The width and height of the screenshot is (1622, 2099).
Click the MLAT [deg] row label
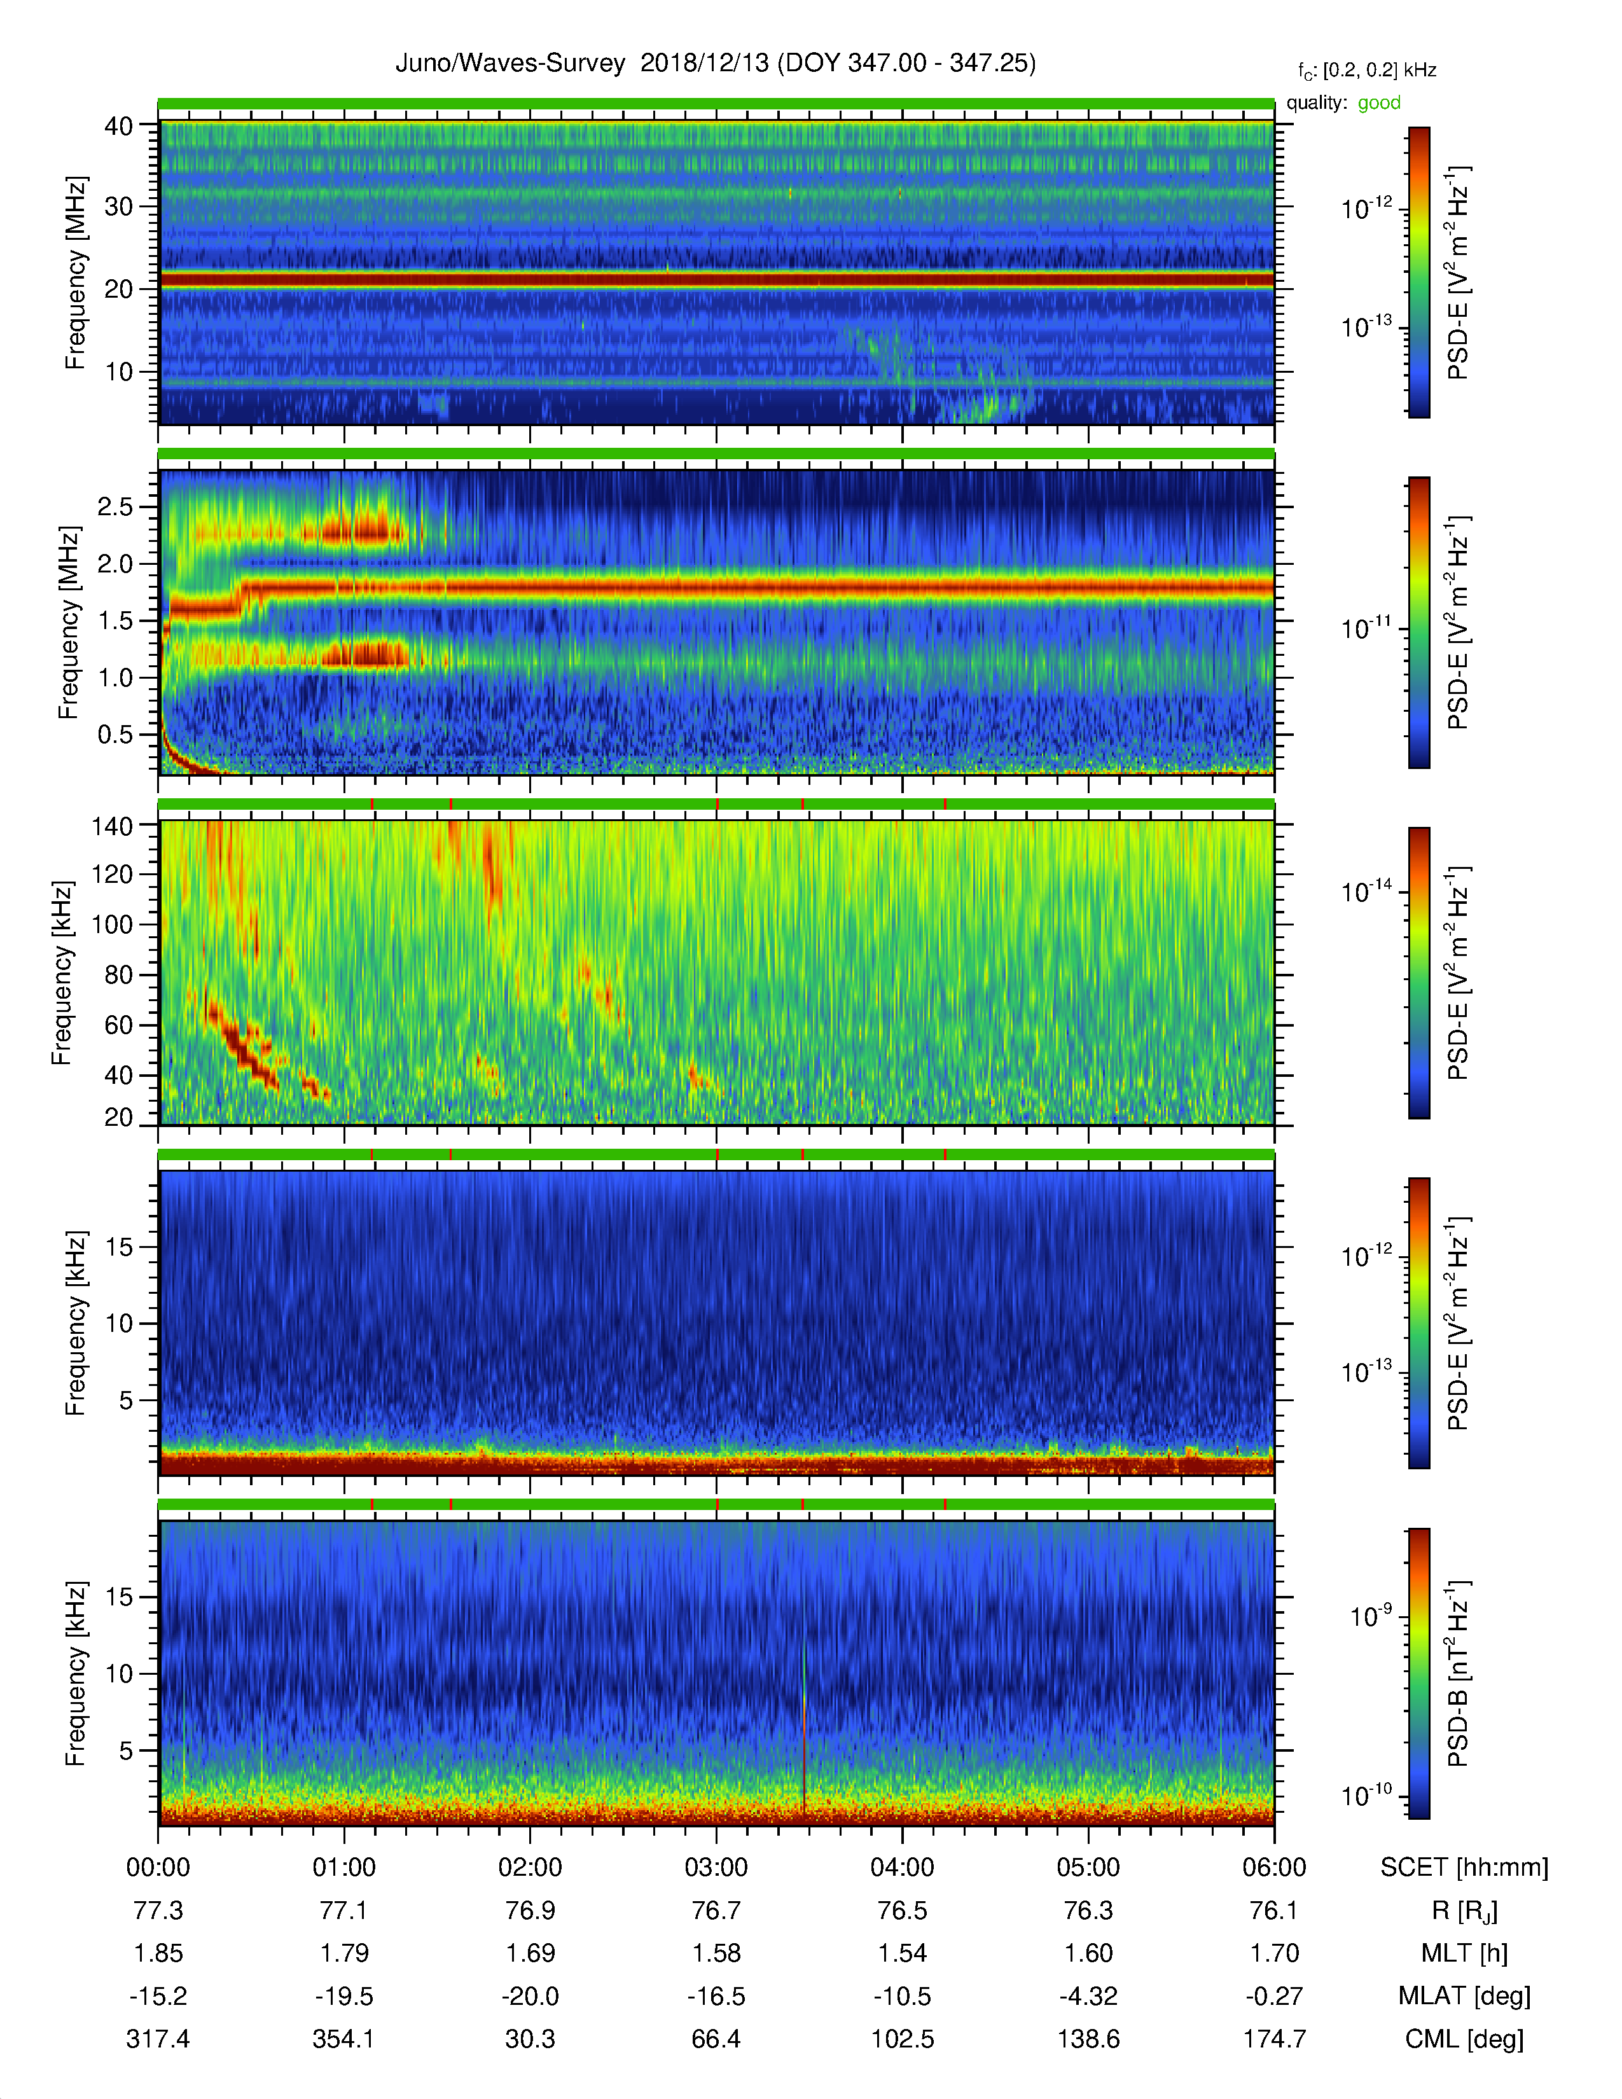coord(1464,1996)
